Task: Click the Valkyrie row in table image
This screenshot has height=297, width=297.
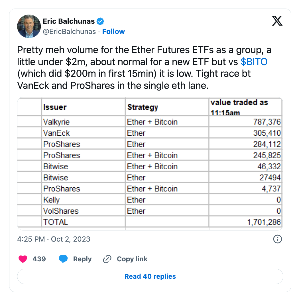Action: (x=150, y=122)
